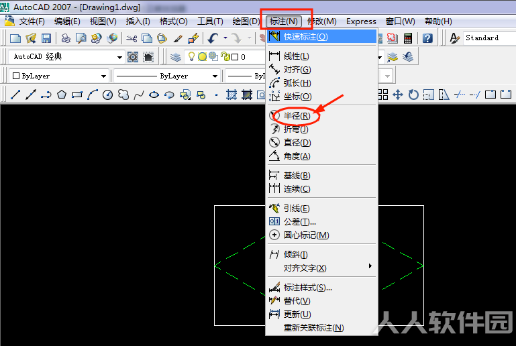Choose 圆心标记(M) menu entry

coord(322,235)
